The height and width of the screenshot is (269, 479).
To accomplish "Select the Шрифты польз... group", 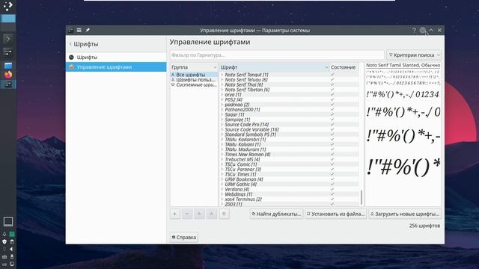I will [194, 80].
